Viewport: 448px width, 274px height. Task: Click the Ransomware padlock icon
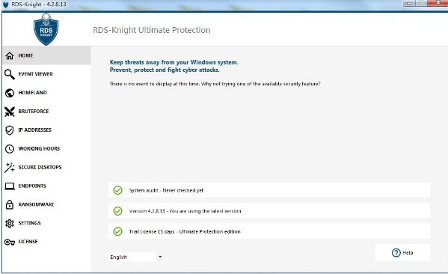pos(10,204)
